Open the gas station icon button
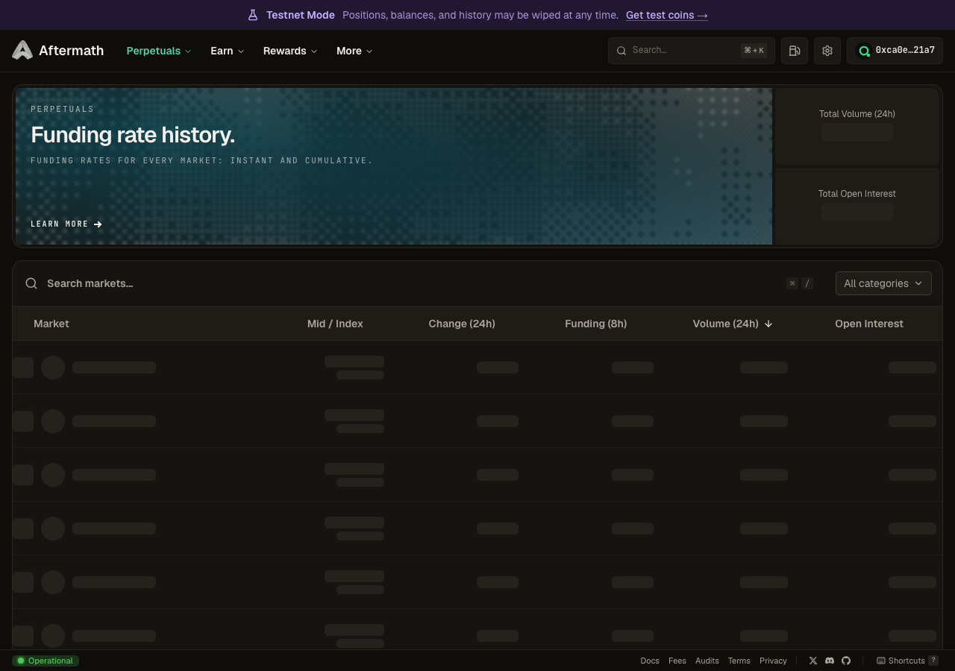The image size is (955, 671). pos(795,51)
